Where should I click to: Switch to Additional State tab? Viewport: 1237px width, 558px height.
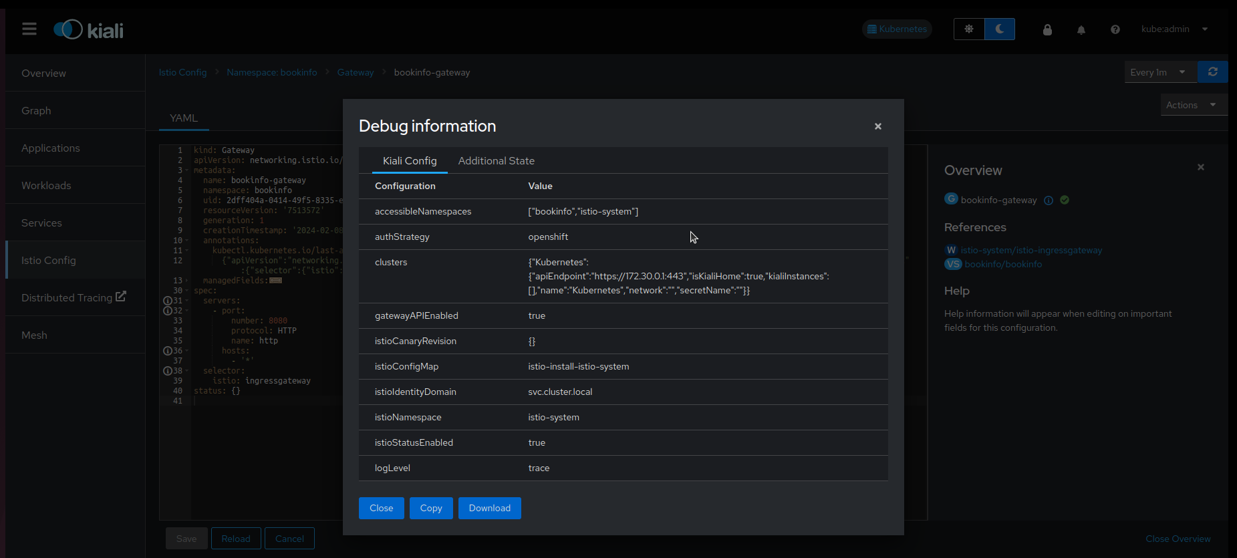tap(496, 161)
